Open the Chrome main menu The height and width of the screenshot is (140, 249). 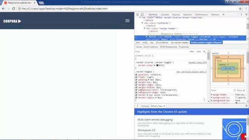pos(246,9)
